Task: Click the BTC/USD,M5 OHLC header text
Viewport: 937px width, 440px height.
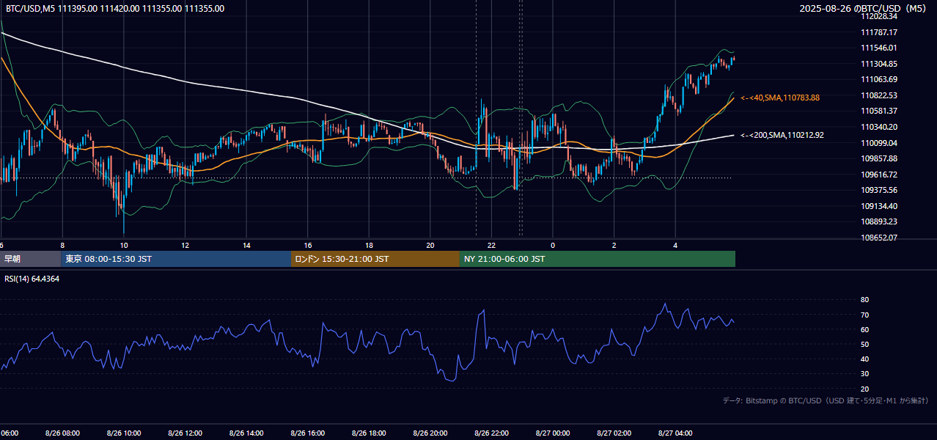Action: pos(115,9)
